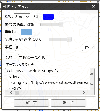Adjust the 塗潰しの透過率 slider handle

(x=69, y=39)
